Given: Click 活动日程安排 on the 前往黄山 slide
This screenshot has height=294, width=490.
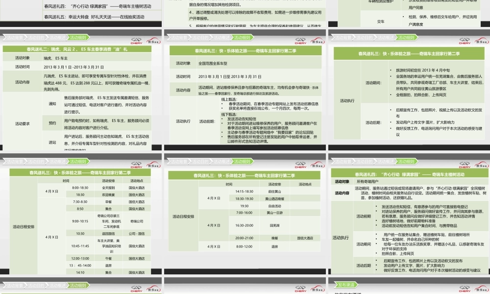Looking at the screenshot, I should pyautogui.click(x=183, y=216).
